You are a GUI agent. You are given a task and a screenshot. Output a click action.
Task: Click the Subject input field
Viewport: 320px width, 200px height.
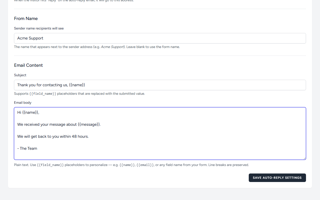click(160, 85)
